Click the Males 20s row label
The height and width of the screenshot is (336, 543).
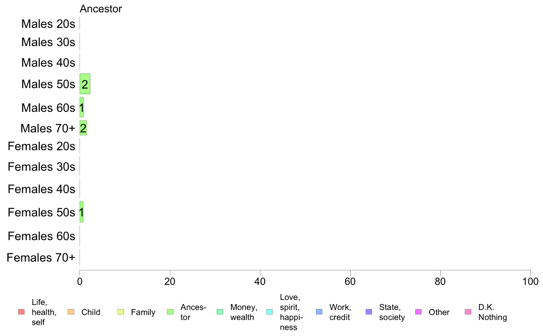pyautogui.click(x=48, y=24)
